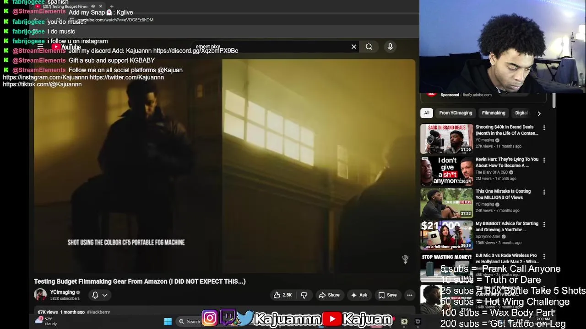Open more actions menu beside Save

point(410,295)
